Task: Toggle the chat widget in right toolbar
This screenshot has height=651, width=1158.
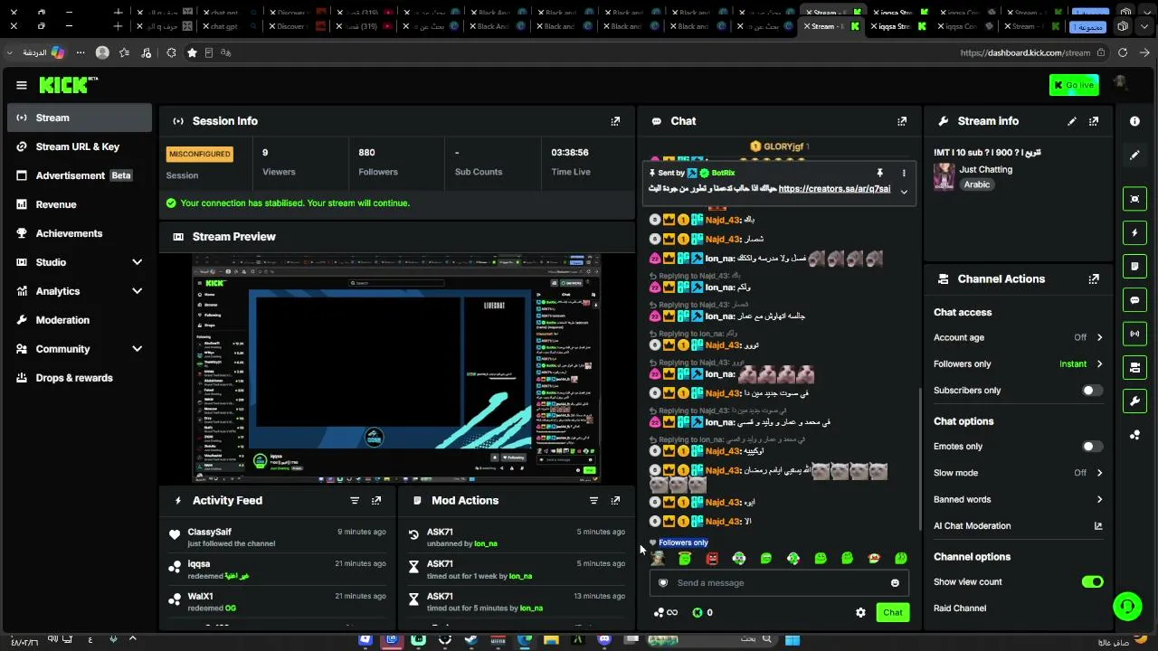Action: pyautogui.click(x=1134, y=299)
